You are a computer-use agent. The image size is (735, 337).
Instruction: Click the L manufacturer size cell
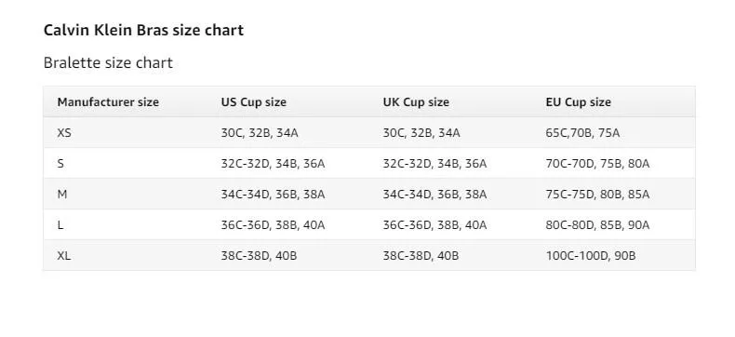tap(60, 225)
